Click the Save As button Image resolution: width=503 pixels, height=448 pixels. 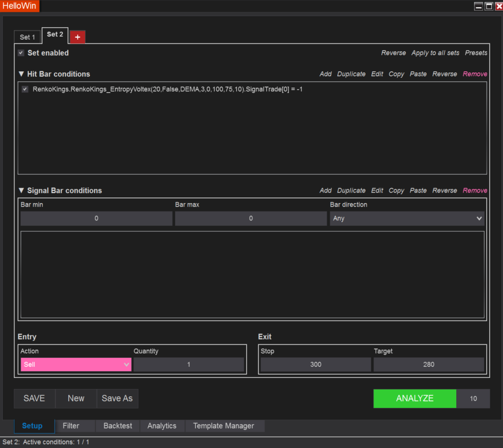tap(117, 398)
